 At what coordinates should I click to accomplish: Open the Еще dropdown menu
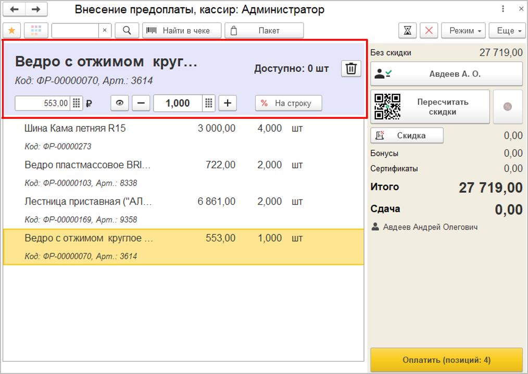point(507,31)
